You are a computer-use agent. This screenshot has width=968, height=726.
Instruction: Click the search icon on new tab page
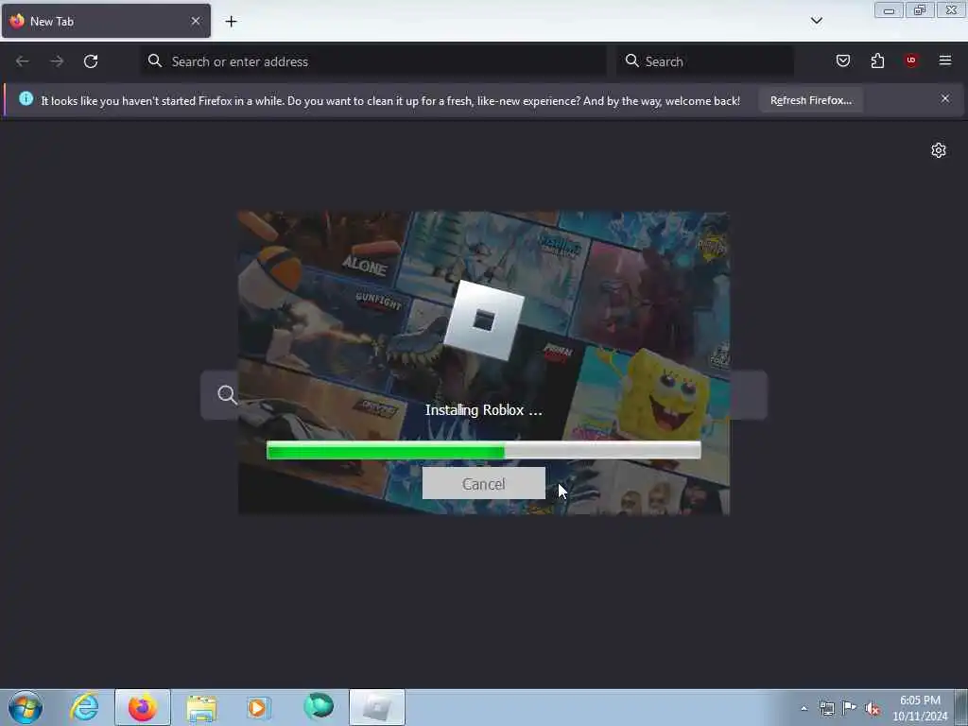227,394
